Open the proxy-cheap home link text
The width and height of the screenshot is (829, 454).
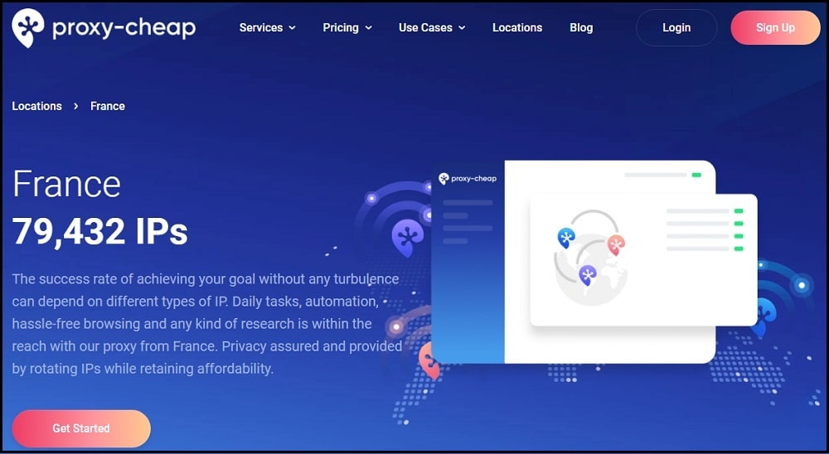point(124,28)
